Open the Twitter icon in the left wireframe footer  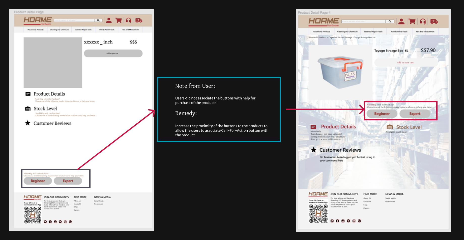45,222
